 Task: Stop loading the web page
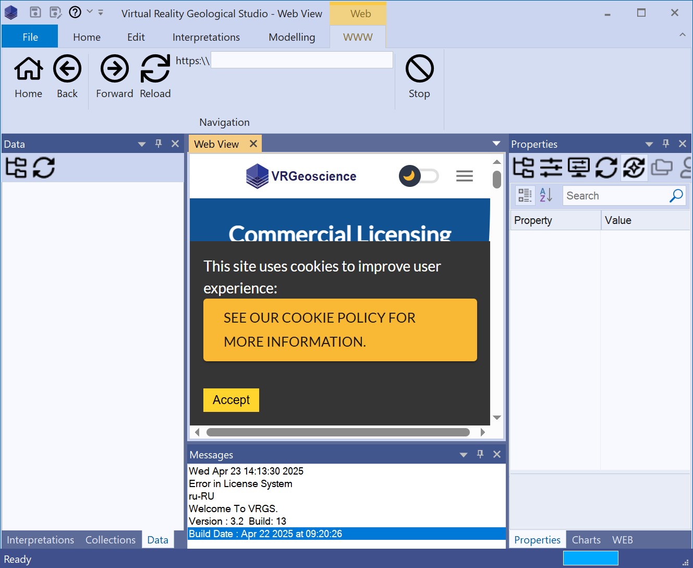[419, 76]
